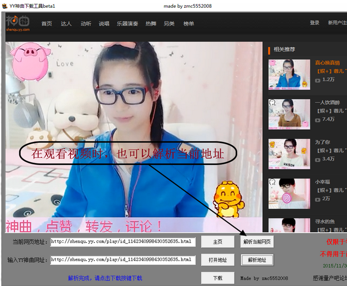
Task: Open the 首页 navigation tab
Action: (x=47, y=24)
